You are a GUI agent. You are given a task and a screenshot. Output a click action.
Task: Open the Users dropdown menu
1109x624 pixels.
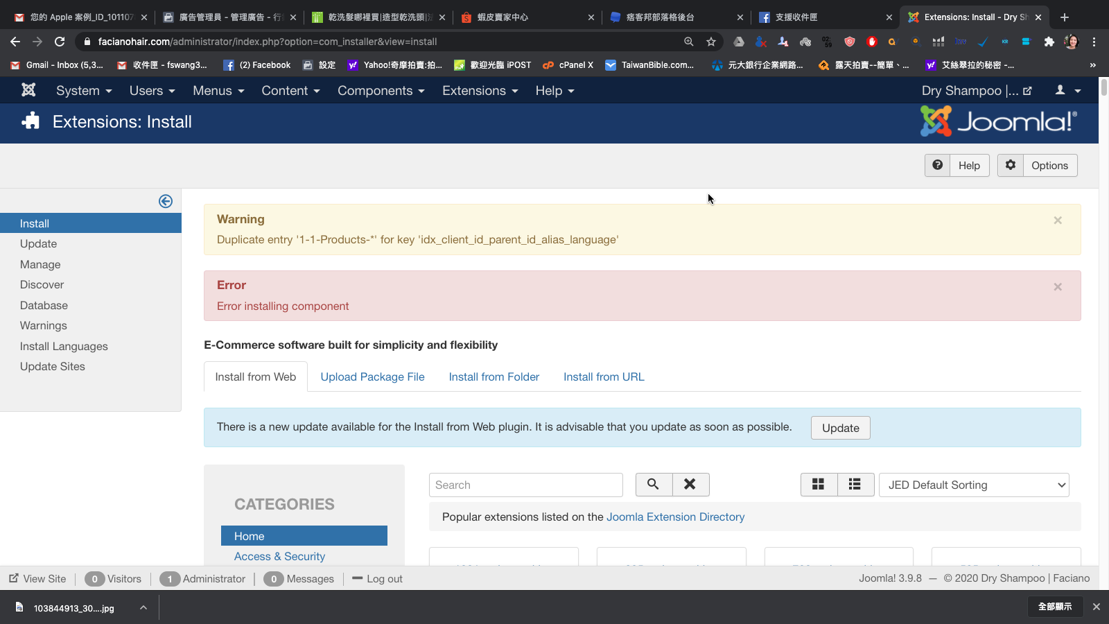pos(152,91)
